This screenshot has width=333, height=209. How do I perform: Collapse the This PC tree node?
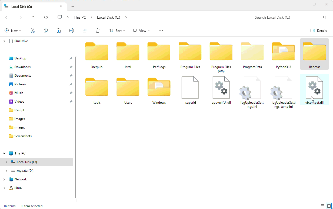coord(4,153)
